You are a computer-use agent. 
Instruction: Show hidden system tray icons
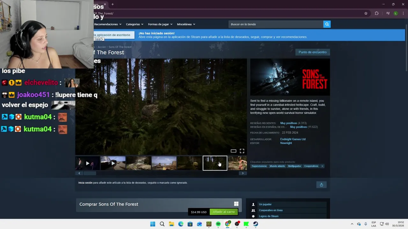pos(352,224)
